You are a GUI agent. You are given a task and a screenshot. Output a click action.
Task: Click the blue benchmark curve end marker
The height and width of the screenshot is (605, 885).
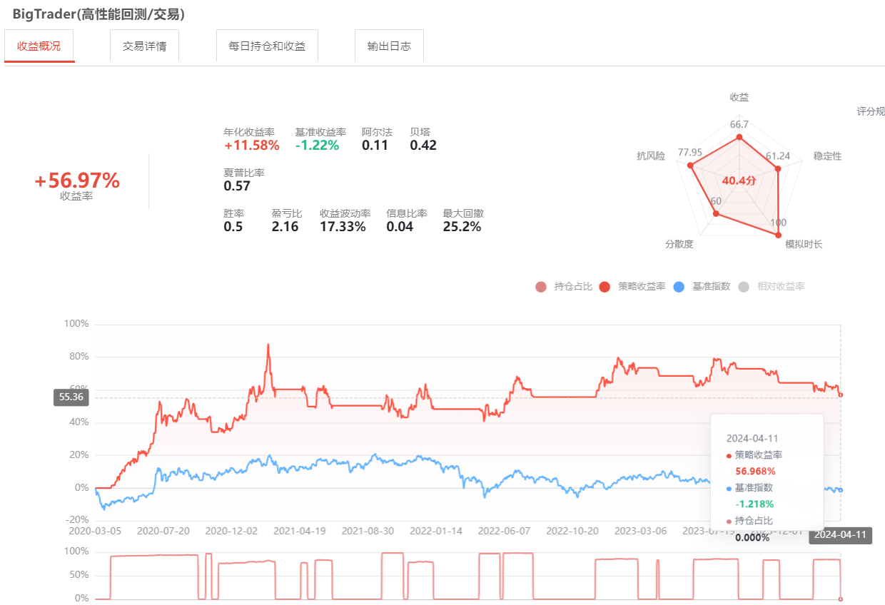(841, 490)
